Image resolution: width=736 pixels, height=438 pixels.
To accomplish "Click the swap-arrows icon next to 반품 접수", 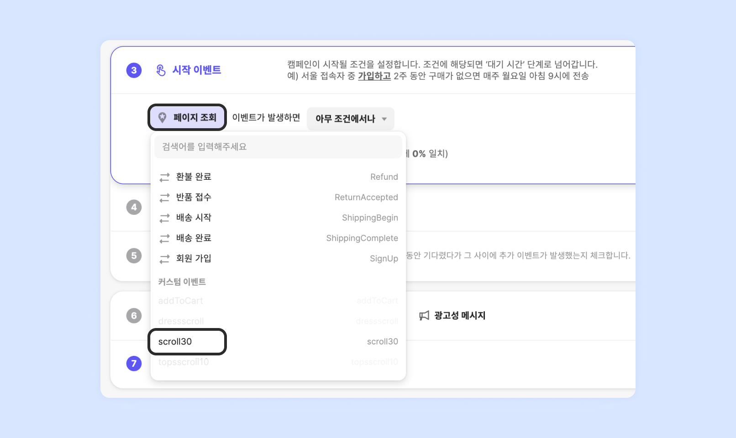I will tap(164, 198).
